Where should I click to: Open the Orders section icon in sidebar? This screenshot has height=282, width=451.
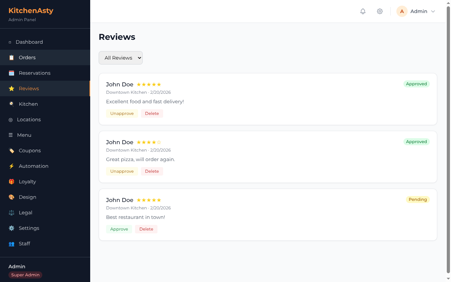tap(11, 57)
